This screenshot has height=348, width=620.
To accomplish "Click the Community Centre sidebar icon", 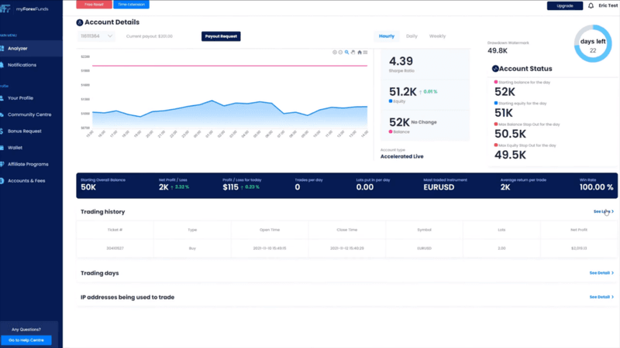I will click(2, 114).
